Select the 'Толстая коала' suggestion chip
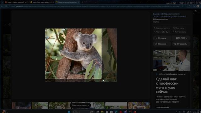Screen dimensions: 201x113 [x=179, y=32]
